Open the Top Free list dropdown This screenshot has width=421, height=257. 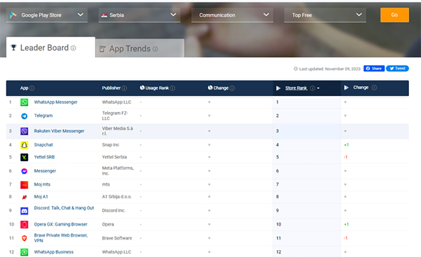325,15
